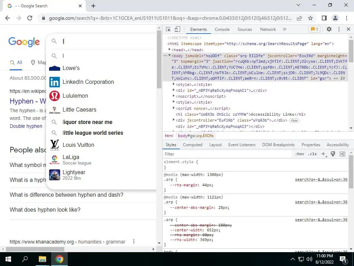Click the toggle rendering emulations paintbrush icon

tap(333, 154)
